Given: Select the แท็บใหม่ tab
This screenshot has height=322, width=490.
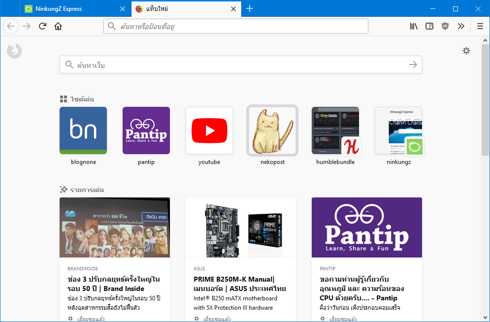Looking at the screenshot, I should (x=186, y=9).
